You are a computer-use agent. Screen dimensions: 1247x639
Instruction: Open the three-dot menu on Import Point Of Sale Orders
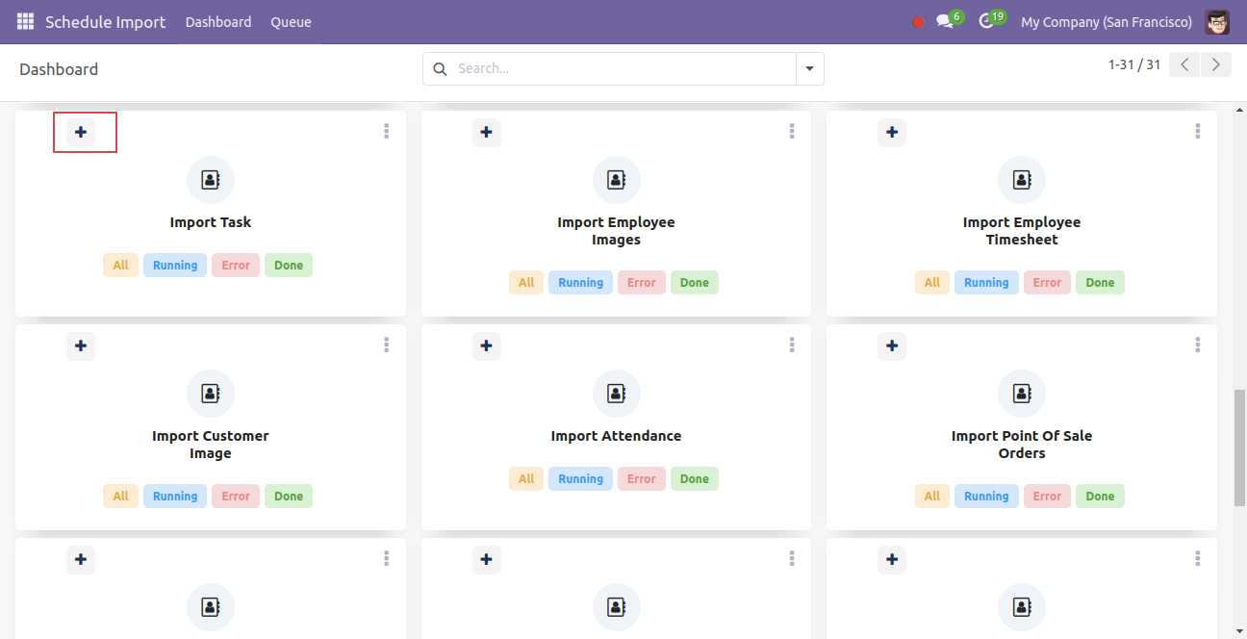pos(1198,345)
